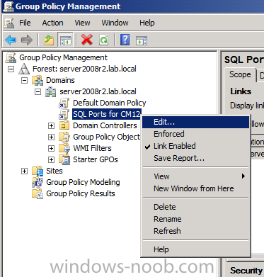Image resolution: width=264 pixels, height=277 pixels.
Task: Select the root Group Policy Management label
Action: [63, 57]
